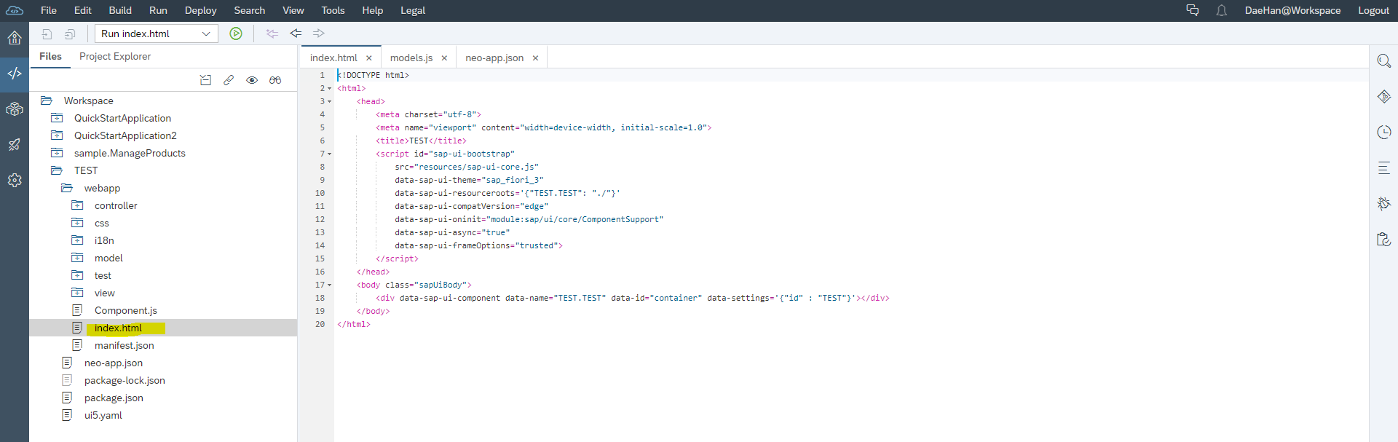Expand the sample.ManageProducts folder
The height and width of the screenshot is (442, 1398).
pyautogui.click(x=57, y=153)
